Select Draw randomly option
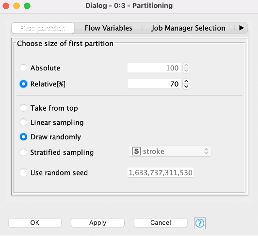The height and width of the screenshot is (236, 258). click(23, 137)
